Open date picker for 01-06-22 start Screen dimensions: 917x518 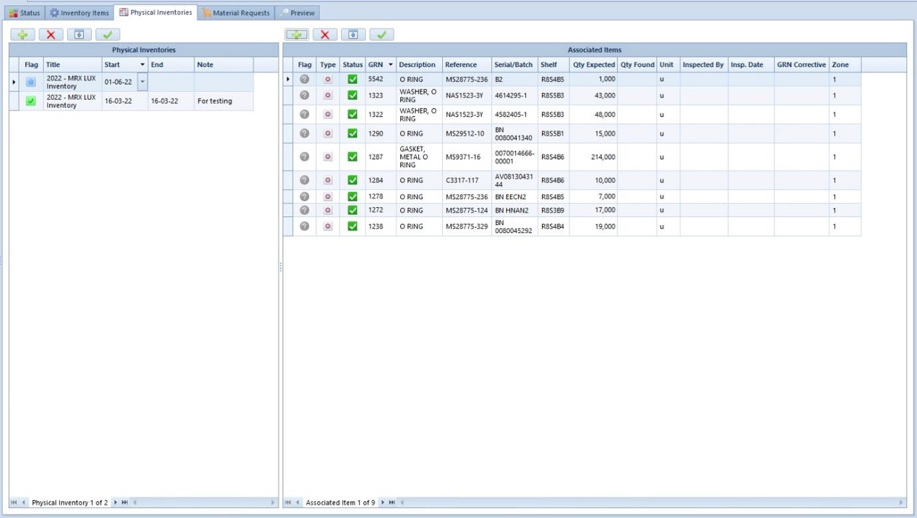(x=142, y=82)
